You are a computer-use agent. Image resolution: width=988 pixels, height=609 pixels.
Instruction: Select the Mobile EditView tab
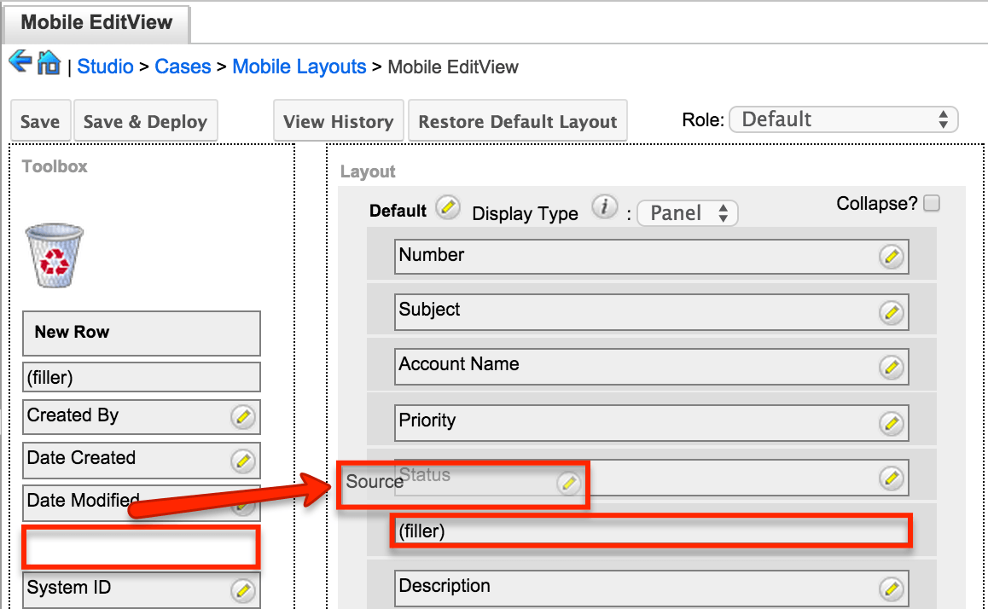96,23
